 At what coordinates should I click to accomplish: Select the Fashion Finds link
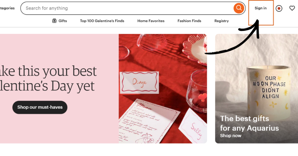point(189,21)
